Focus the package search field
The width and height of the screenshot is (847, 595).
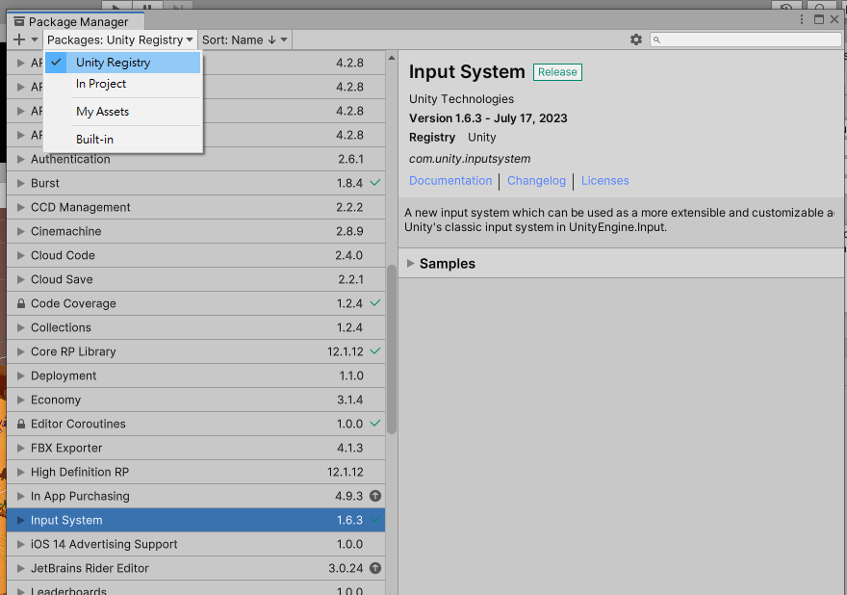745,40
